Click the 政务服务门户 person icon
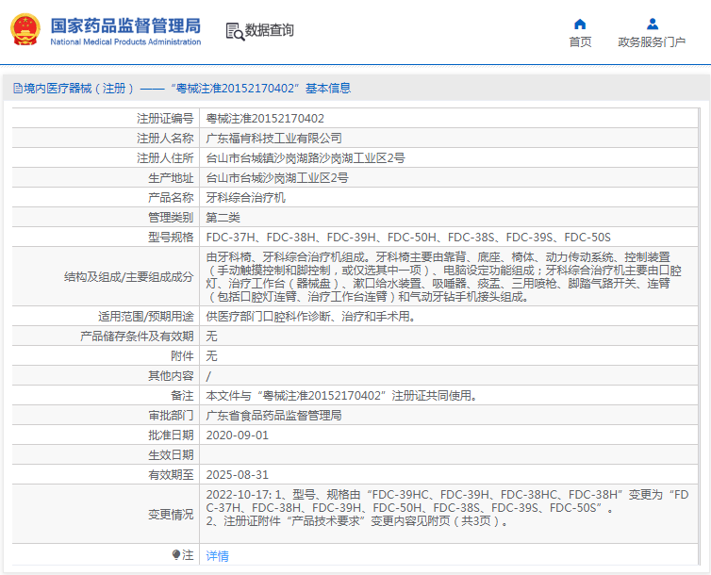The width and height of the screenshot is (711, 575). pos(652,24)
